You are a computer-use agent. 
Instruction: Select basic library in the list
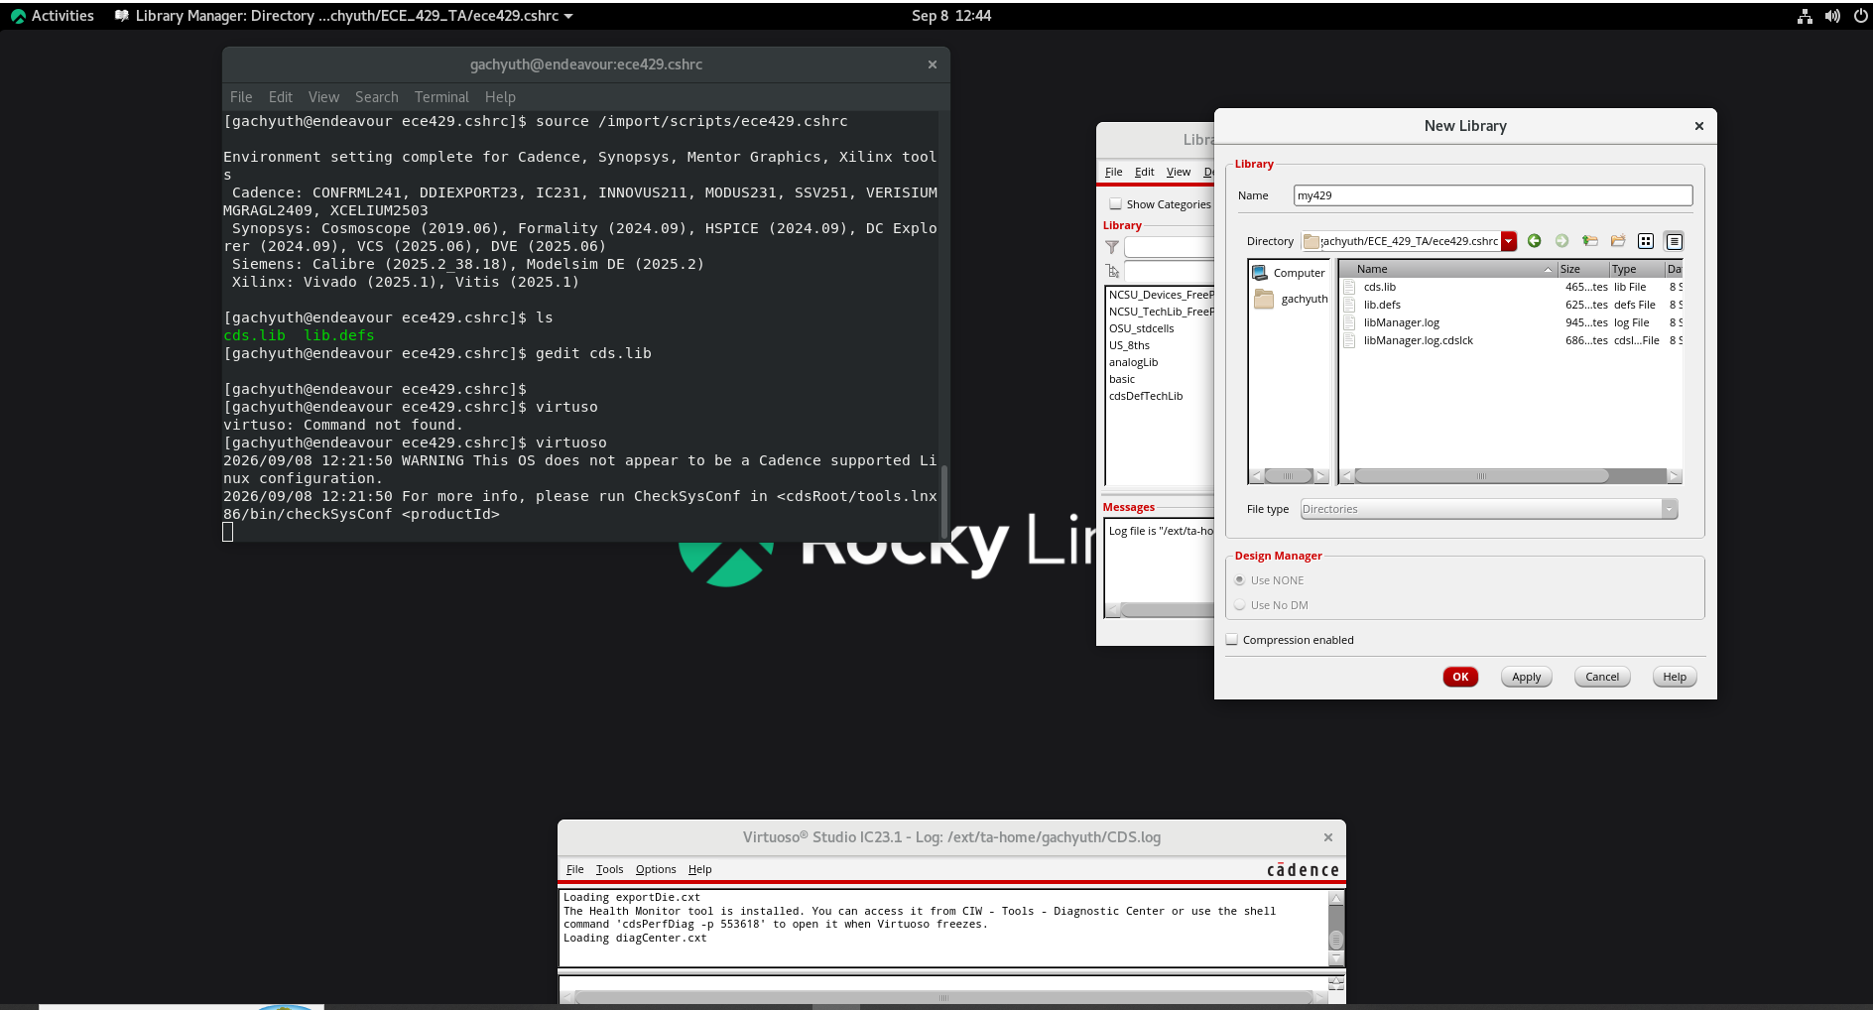pyautogui.click(x=1122, y=379)
